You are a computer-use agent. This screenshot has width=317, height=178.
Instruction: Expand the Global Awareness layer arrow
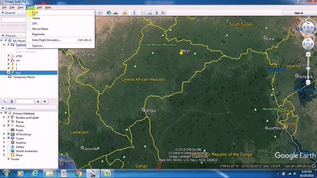pyautogui.click(x=4, y=151)
